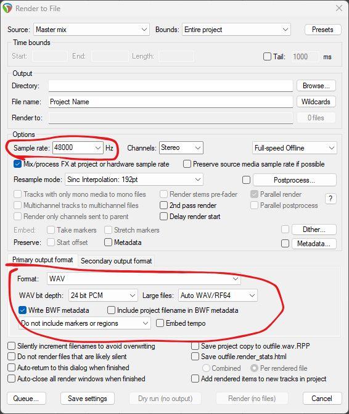Uncheck Write BWF metadata
The width and height of the screenshot is (349, 414).
pyautogui.click(x=22, y=310)
